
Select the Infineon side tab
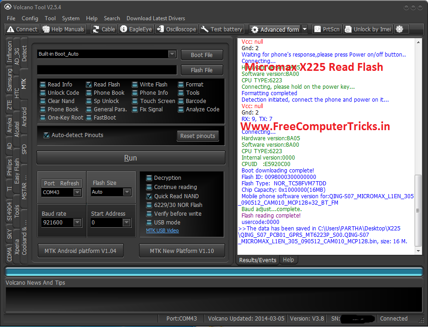[x=9, y=52]
